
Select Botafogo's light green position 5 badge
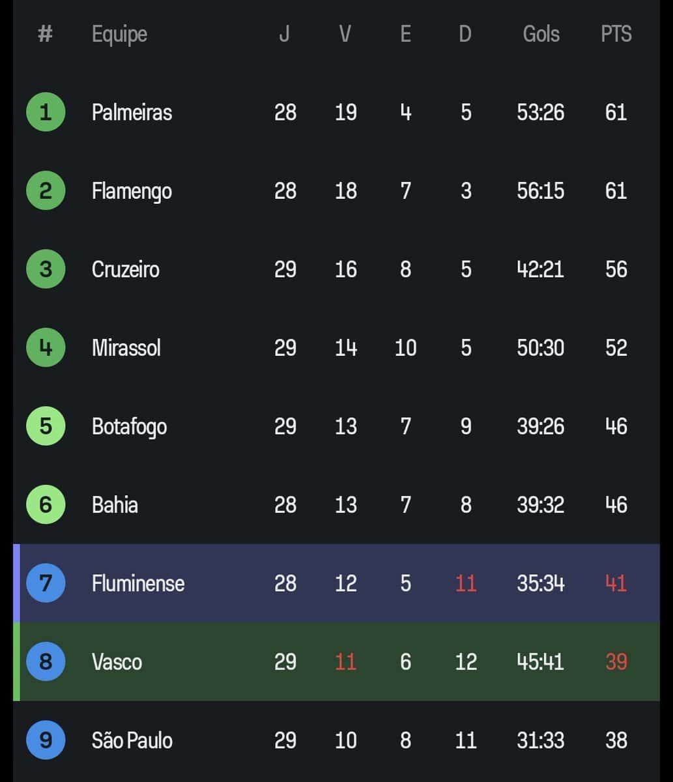(45, 426)
